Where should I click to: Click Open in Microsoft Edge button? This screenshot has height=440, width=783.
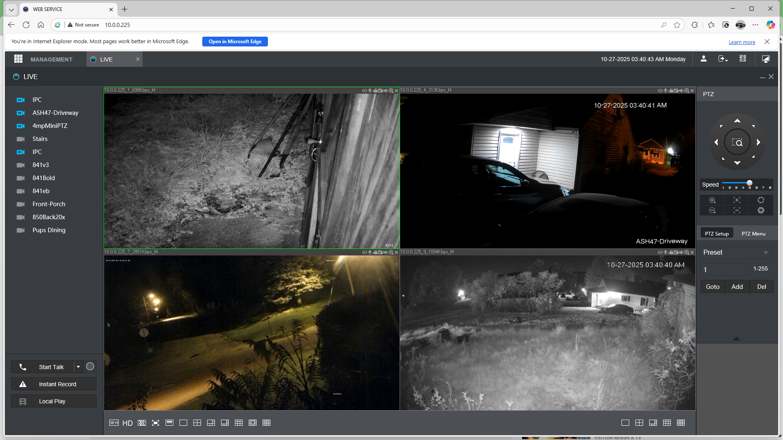[235, 42]
